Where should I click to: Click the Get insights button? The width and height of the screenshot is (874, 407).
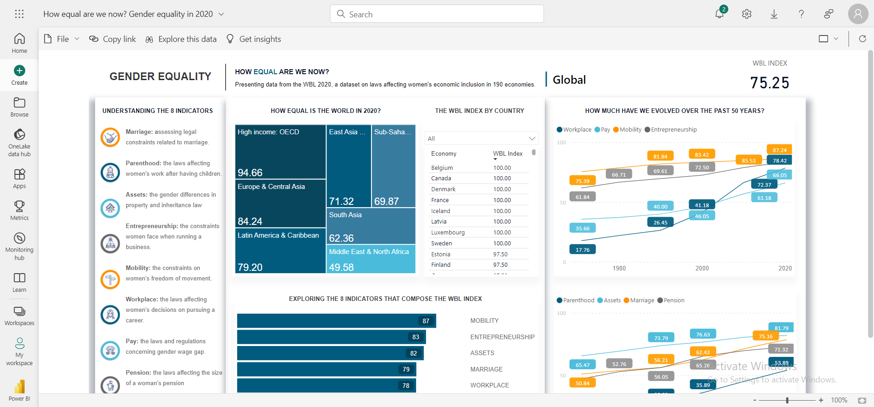click(254, 39)
